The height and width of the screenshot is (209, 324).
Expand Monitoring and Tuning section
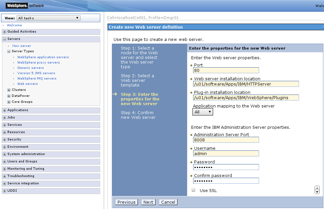(x=5, y=169)
